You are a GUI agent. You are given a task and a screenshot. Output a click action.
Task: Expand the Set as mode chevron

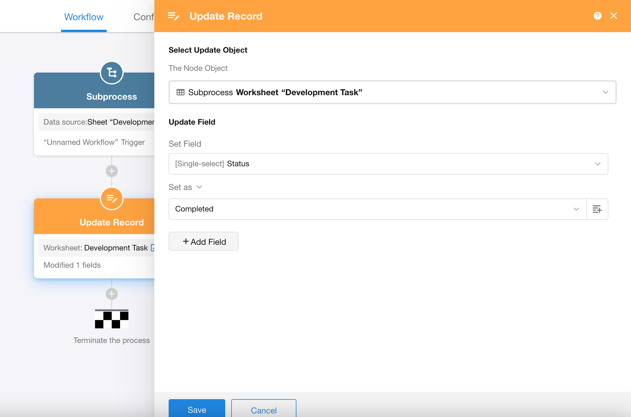199,187
